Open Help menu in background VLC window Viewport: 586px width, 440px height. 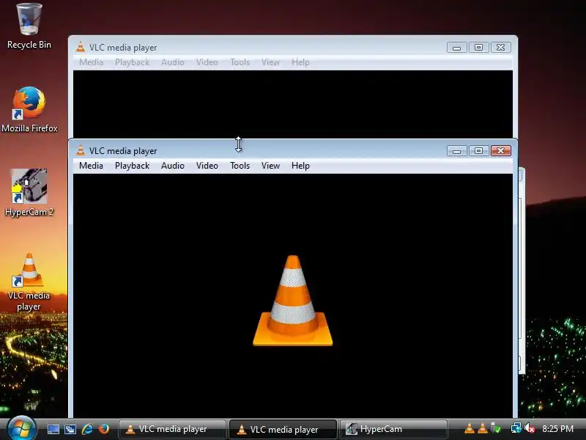point(300,62)
